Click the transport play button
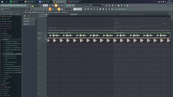Image resolution: width=173 pixels, height=97 pixels. (35, 5)
